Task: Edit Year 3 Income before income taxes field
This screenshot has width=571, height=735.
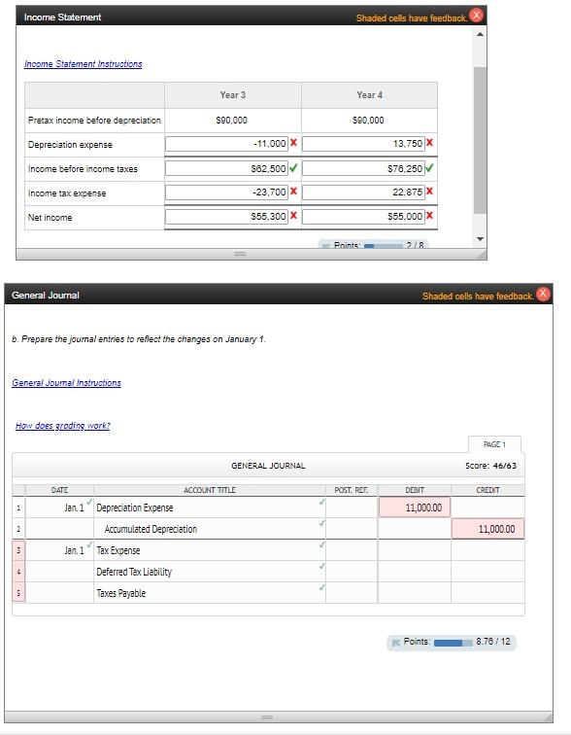Action: [x=226, y=168]
